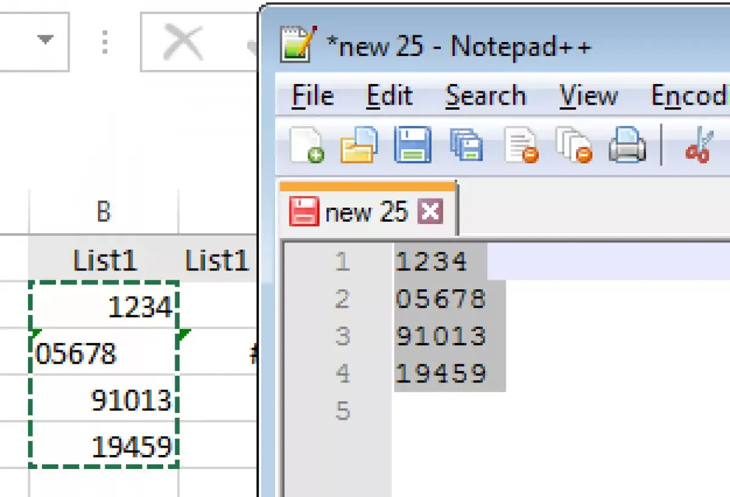
Task: Click the New file icon in Notepad++
Action: pyautogui.click(x=307, y=145)
